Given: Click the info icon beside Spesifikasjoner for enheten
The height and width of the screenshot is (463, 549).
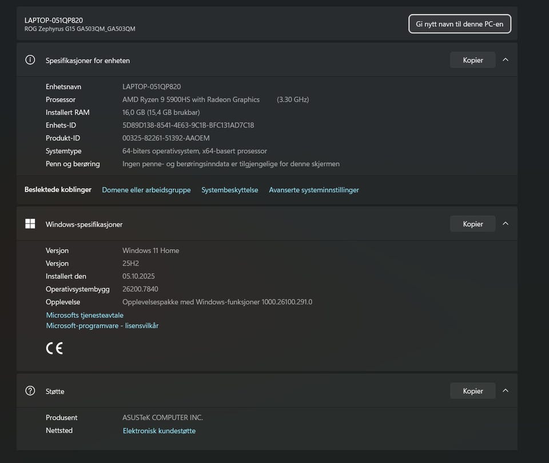Looking at the screenshot, I should [30, 60].
